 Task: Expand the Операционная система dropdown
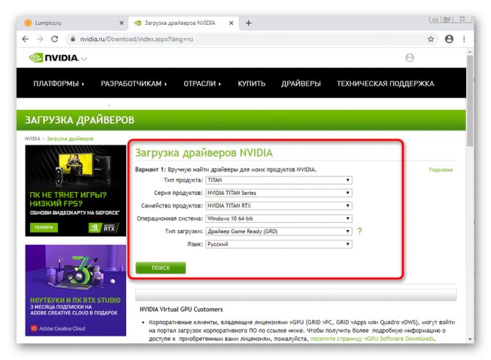pyautogui.click(x=278, y=218)
